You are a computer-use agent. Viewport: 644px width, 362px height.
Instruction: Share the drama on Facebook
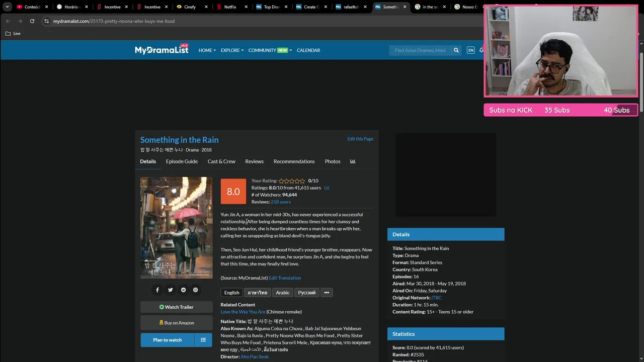click(157, 290)
